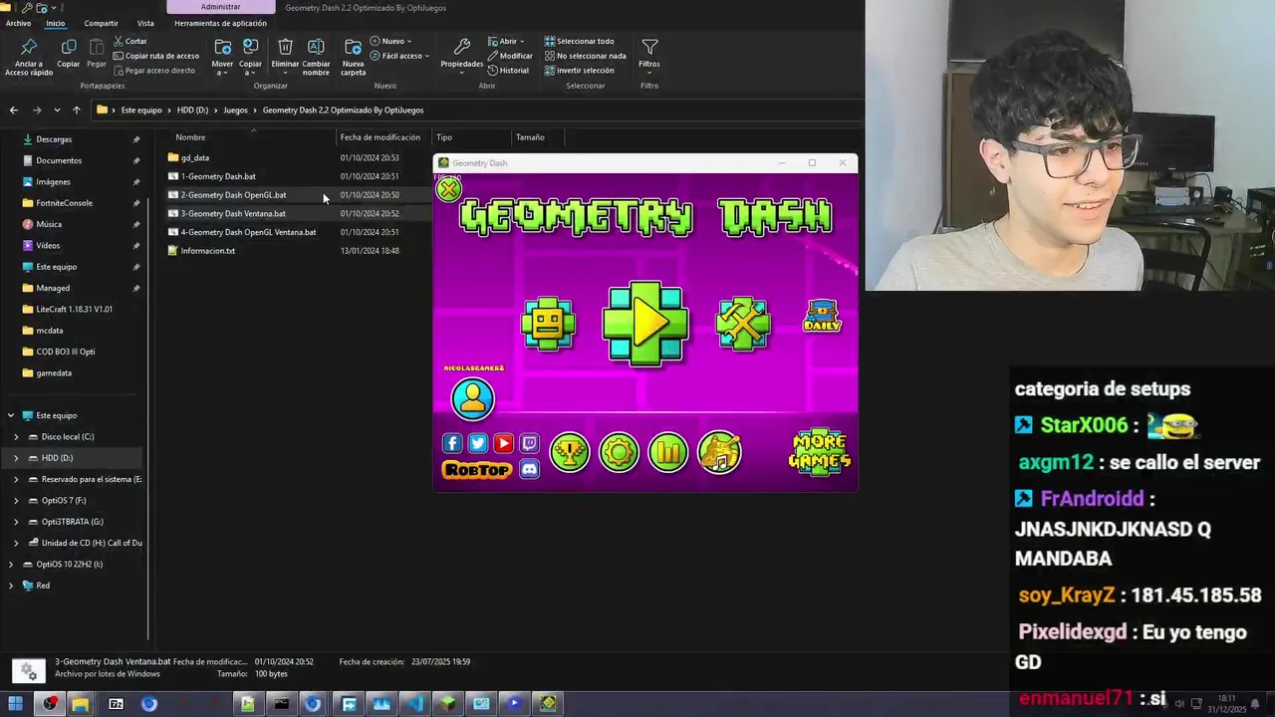Switch to the Compartir ribbon tab
The image size is (1275, 717).
(101, 23)
